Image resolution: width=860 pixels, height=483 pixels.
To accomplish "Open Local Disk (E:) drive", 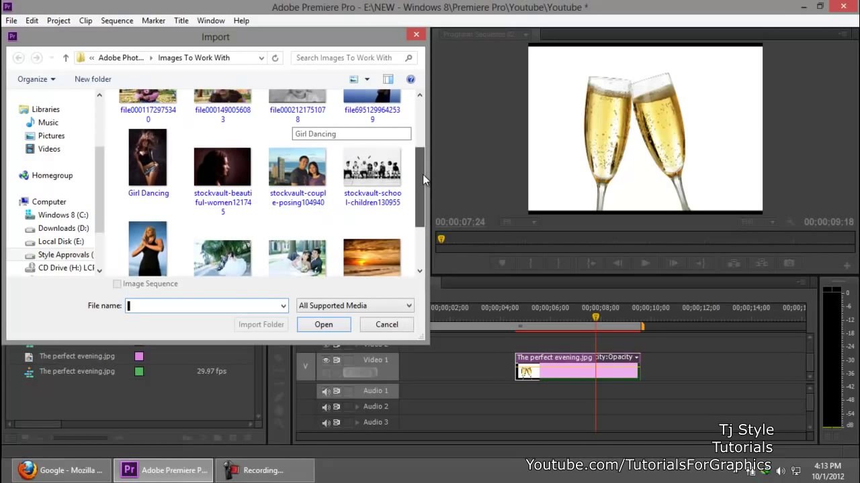I will coord(60,241).
